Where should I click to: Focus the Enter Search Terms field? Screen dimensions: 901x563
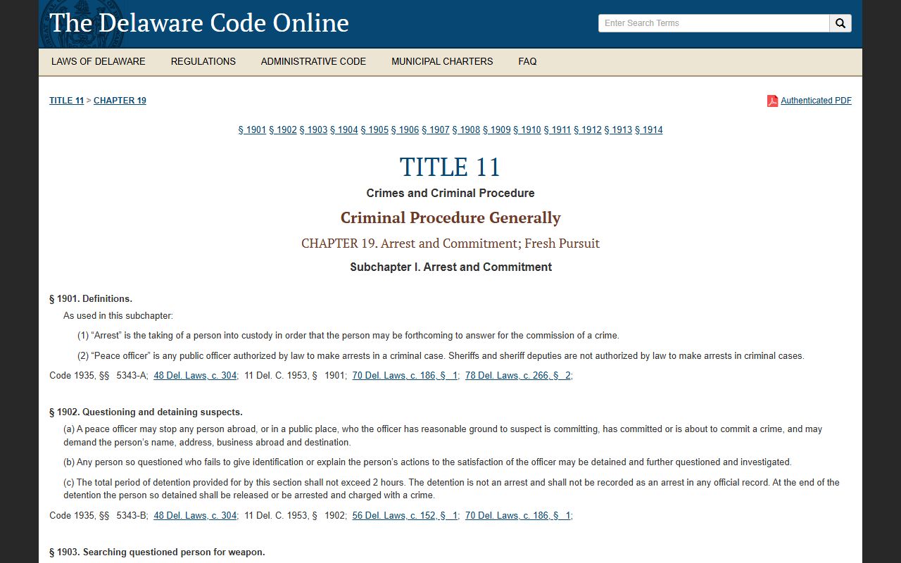pyautogui.click(x=714, y=23)
